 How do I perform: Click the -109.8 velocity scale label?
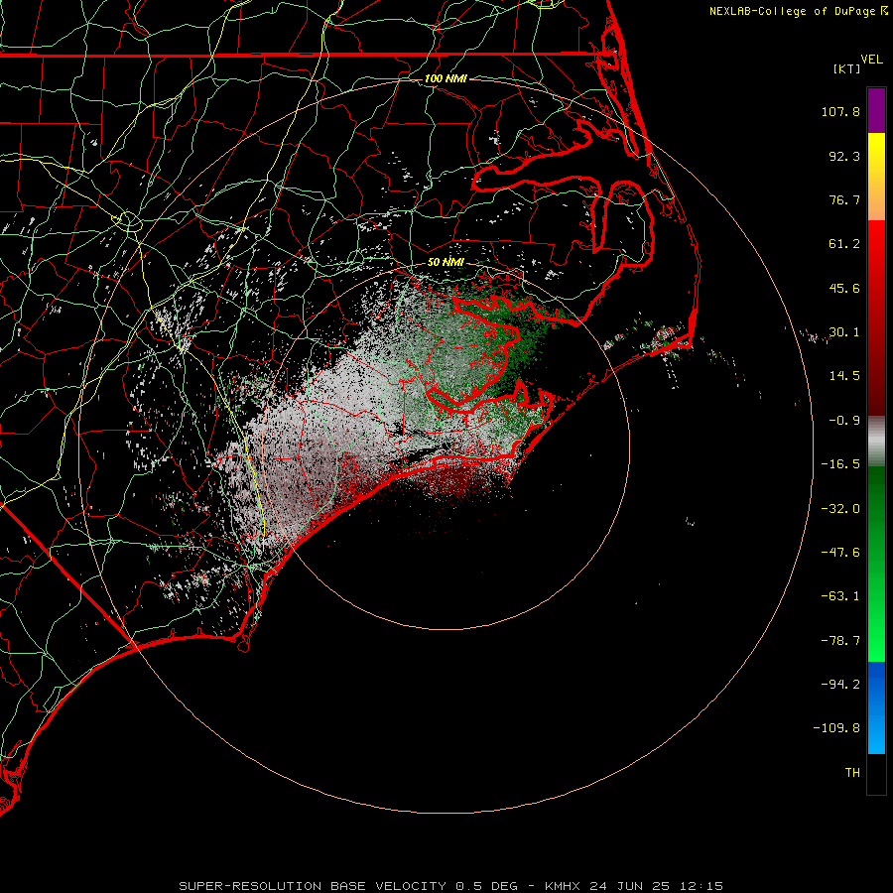pos(836,728)
